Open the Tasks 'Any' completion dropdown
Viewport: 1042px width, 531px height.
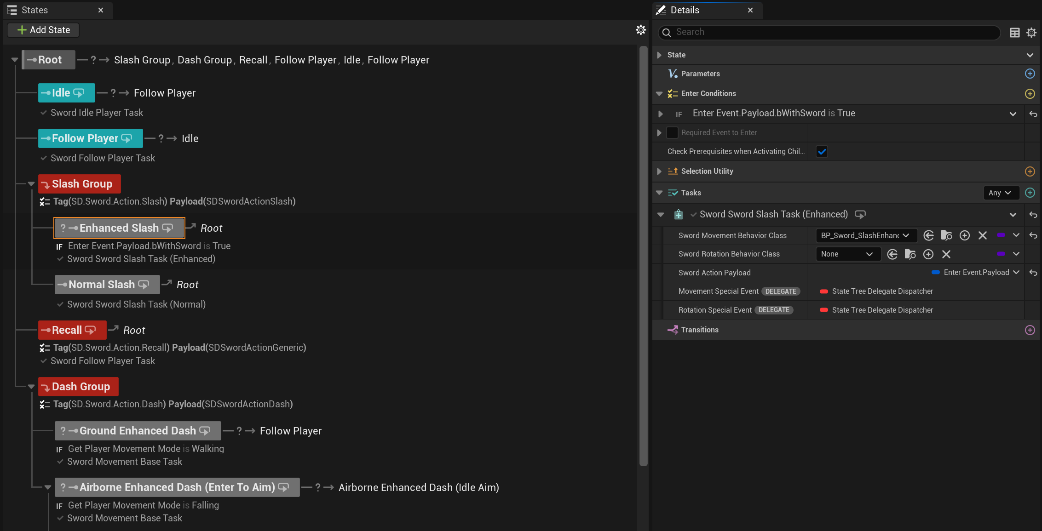click(x=1000, y=193)
